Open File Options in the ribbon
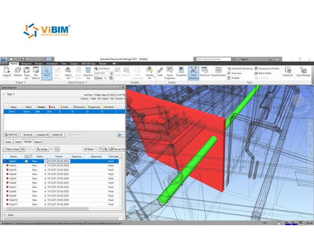 (x=36, y=73)
